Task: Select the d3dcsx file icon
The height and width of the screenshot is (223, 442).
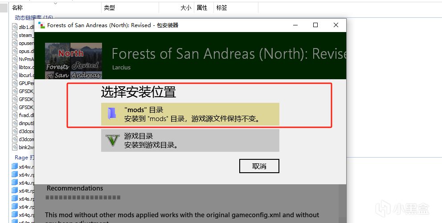Action: [15, 131]
